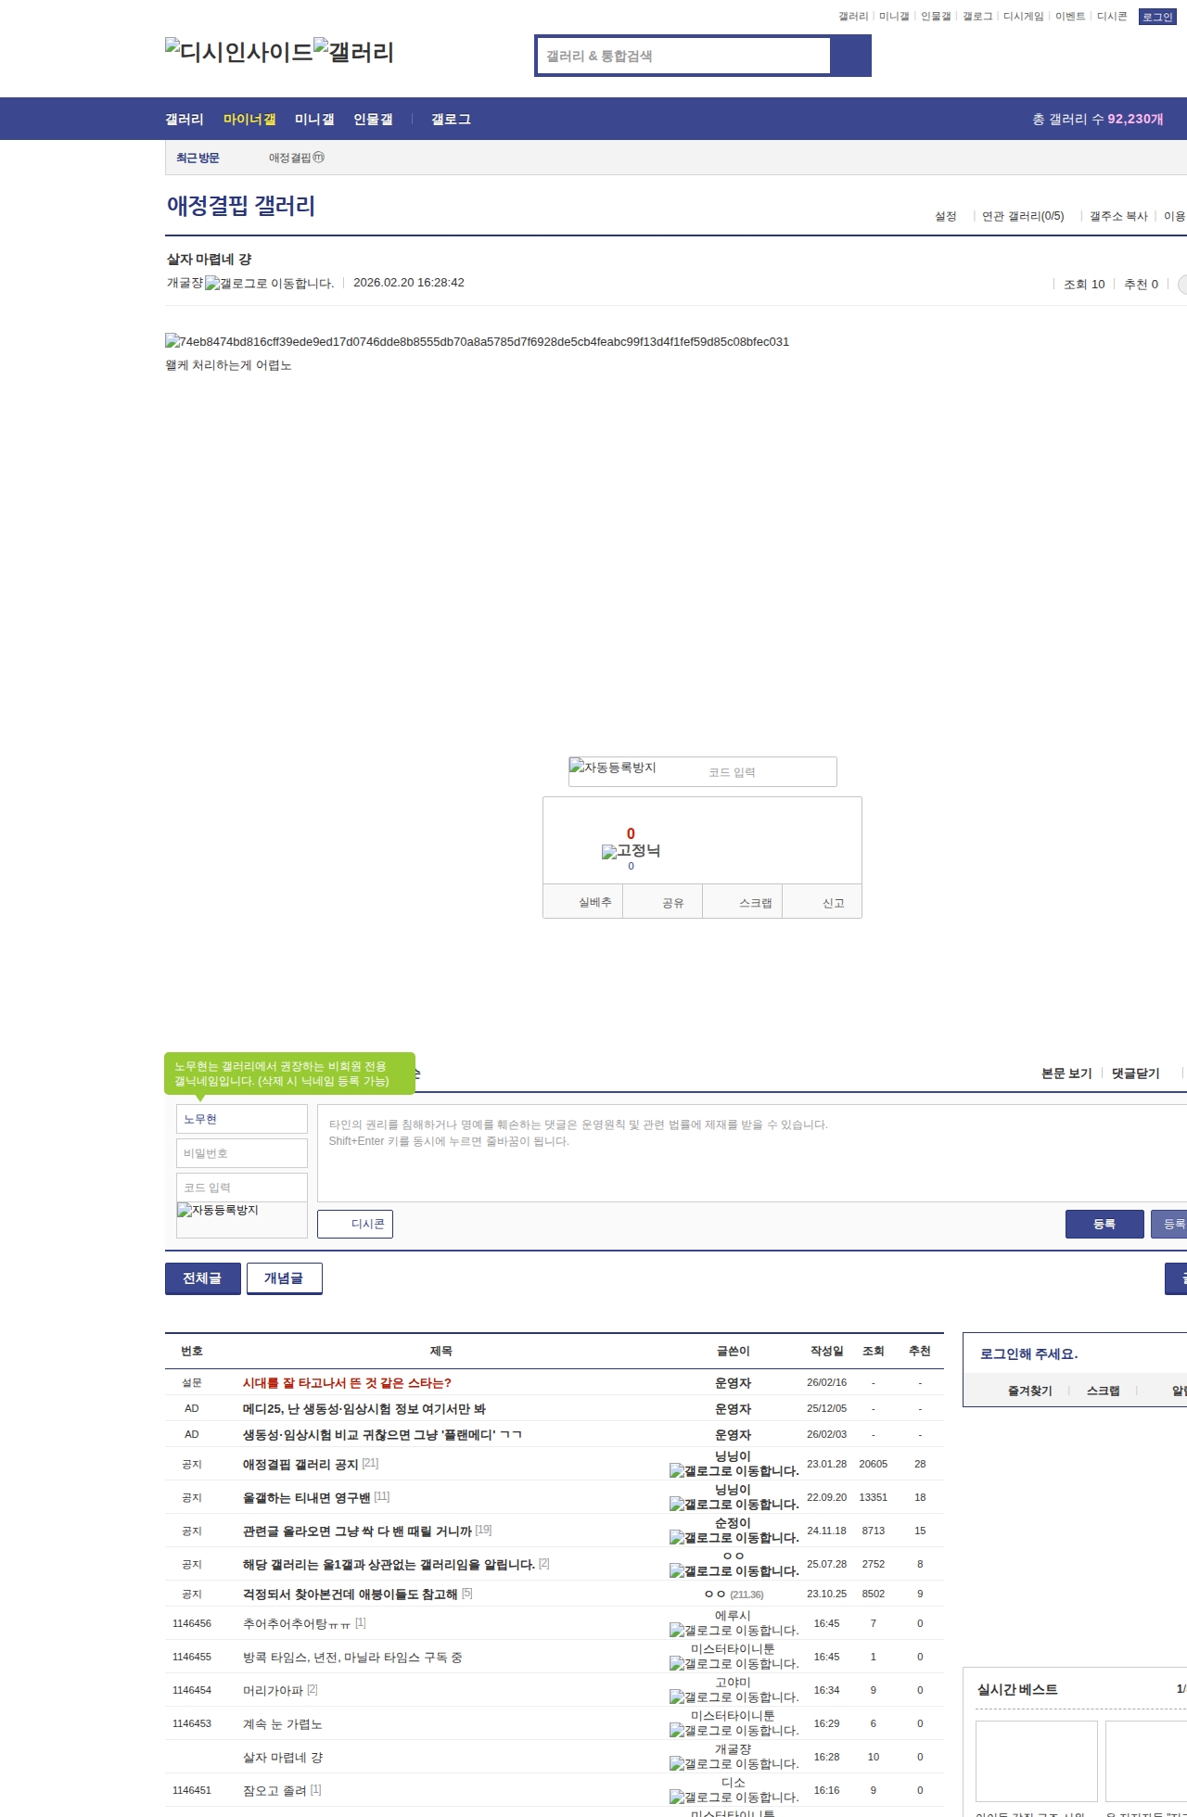Image resolution: width=1187 pixels, height=1817 pixels.
Task: Open post 잠오고 졸려
Action: [274, 1790]
